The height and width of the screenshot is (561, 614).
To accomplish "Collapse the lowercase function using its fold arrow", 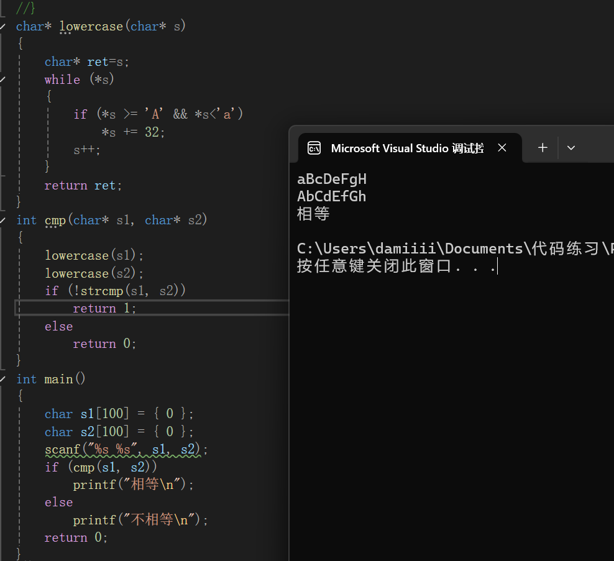I will pyautogui.click(x=3, y=26).
